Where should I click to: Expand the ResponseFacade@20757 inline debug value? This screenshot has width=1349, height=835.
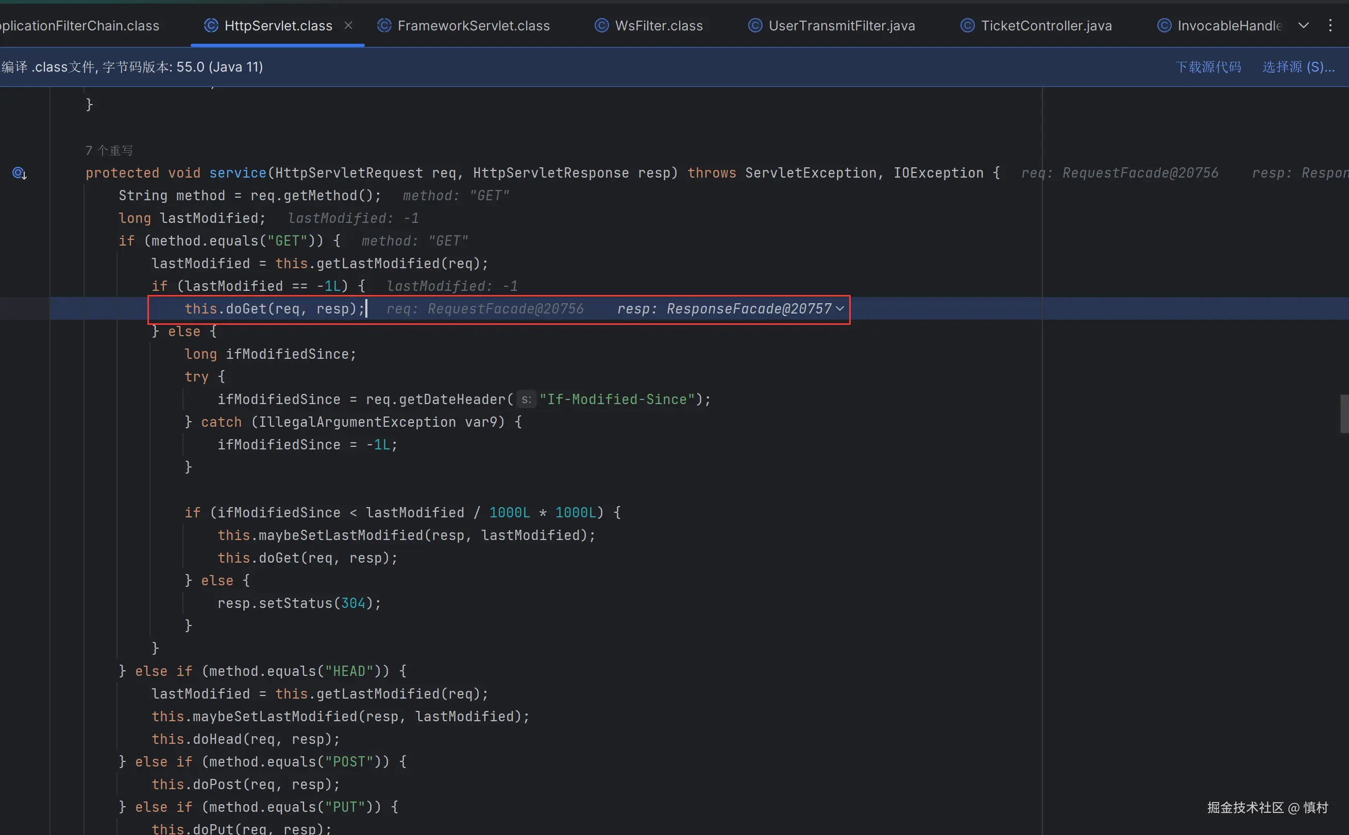[840, 309]
